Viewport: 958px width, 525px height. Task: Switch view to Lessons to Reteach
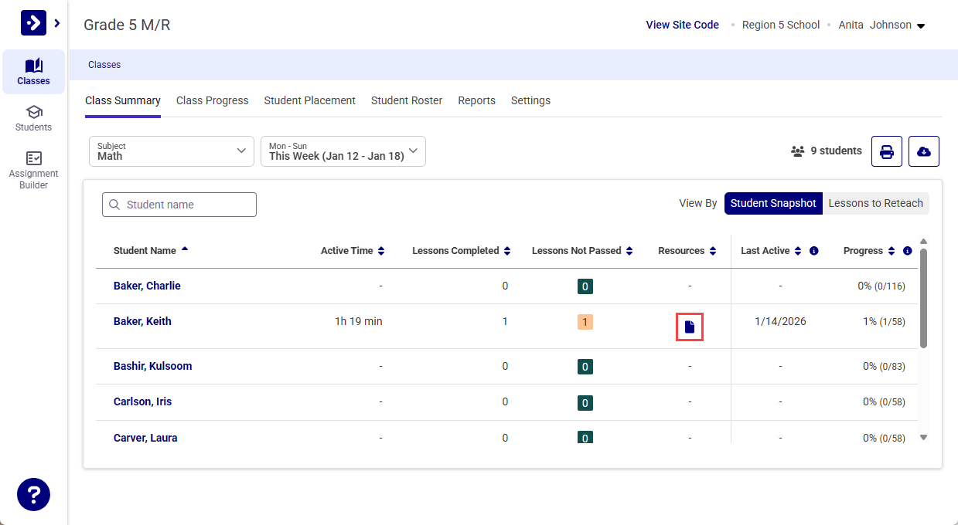(x=875, y=204)
